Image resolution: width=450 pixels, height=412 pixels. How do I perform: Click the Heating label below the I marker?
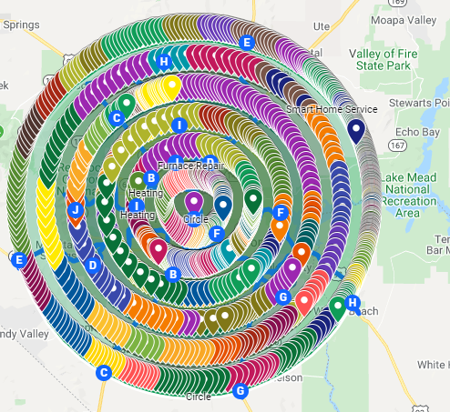(x=138, y=215)
